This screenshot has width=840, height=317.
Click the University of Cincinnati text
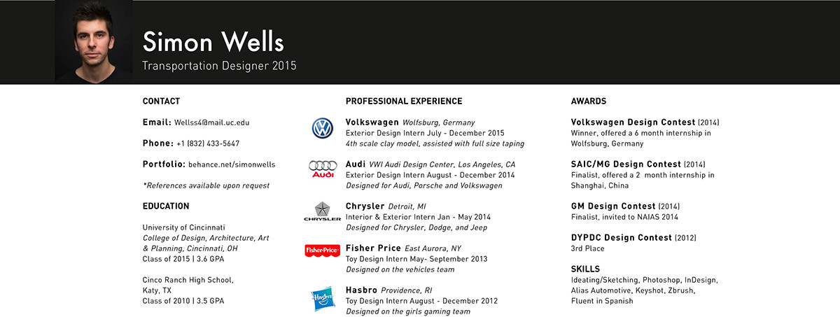183,227
